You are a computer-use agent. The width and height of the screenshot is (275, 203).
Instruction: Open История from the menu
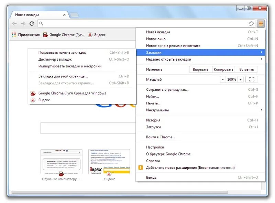coord(200,120)
